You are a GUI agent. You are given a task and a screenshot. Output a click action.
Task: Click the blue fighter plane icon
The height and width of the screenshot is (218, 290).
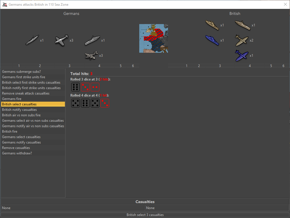241,55
